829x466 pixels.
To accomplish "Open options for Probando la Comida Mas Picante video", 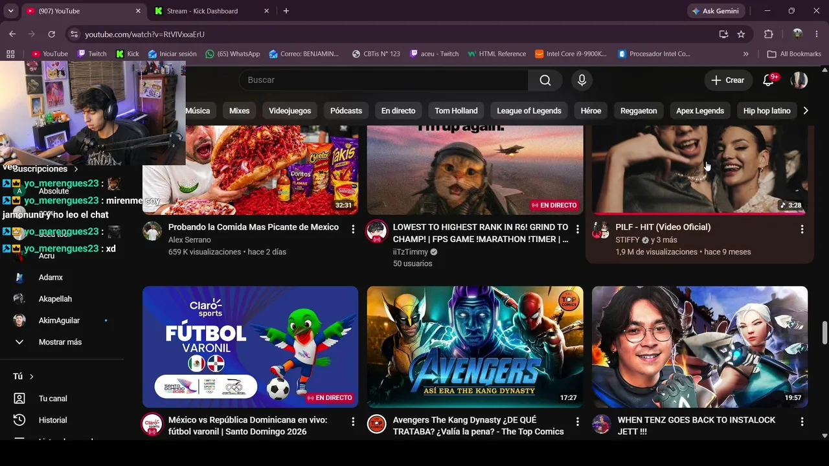I will (x=353, y=229).
